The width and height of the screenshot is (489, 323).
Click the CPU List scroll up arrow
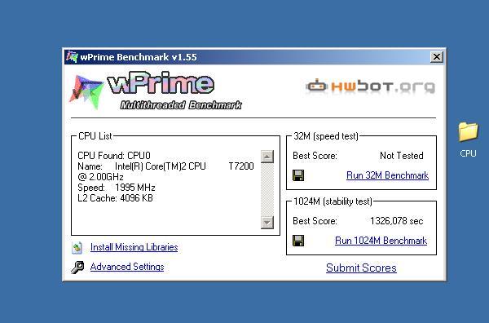pos(267,157)
